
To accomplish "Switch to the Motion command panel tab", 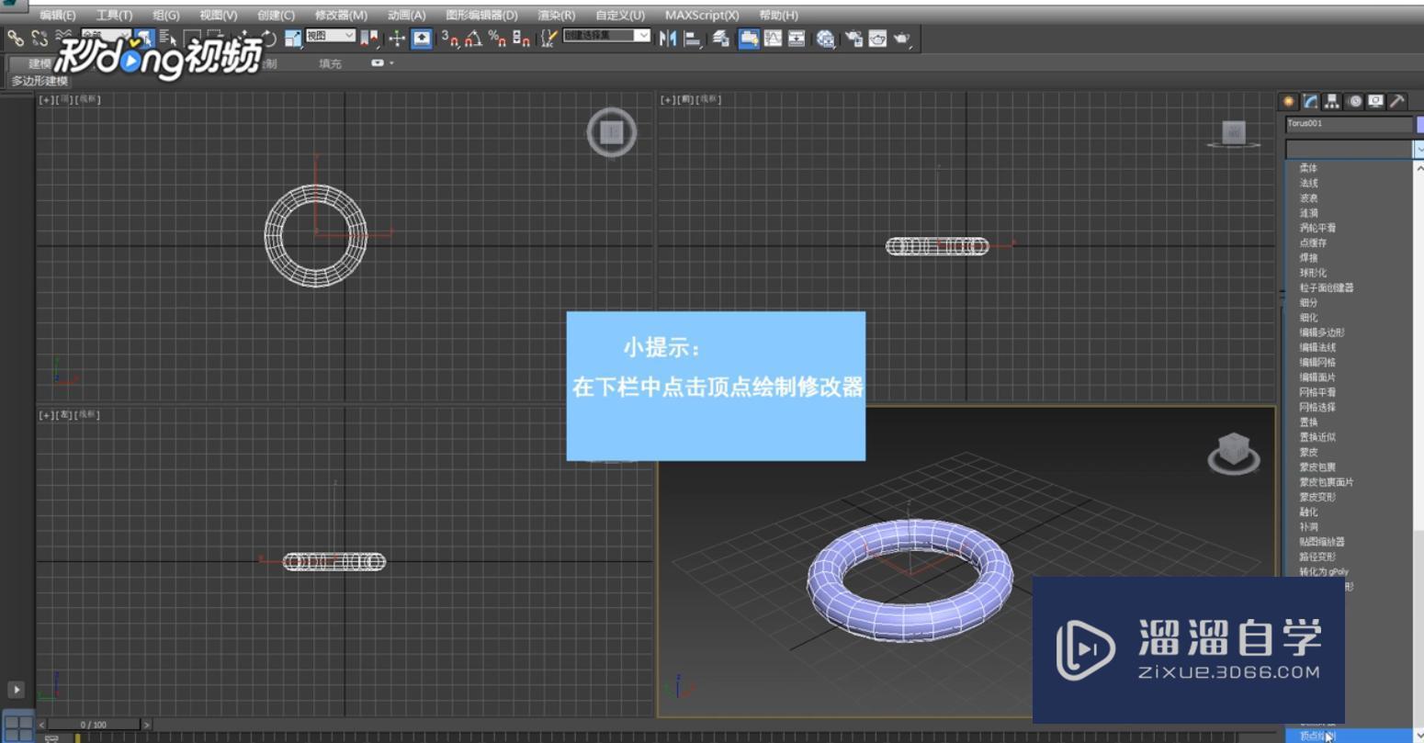I will (x=1354, y=101).
